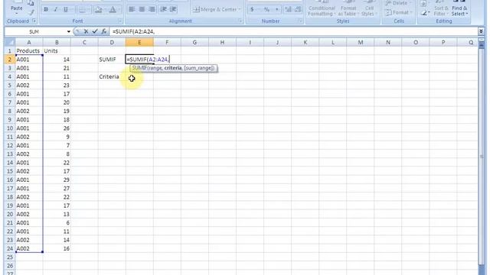Click criteria cell E4 next to Criteria

[x=139, y=76]
